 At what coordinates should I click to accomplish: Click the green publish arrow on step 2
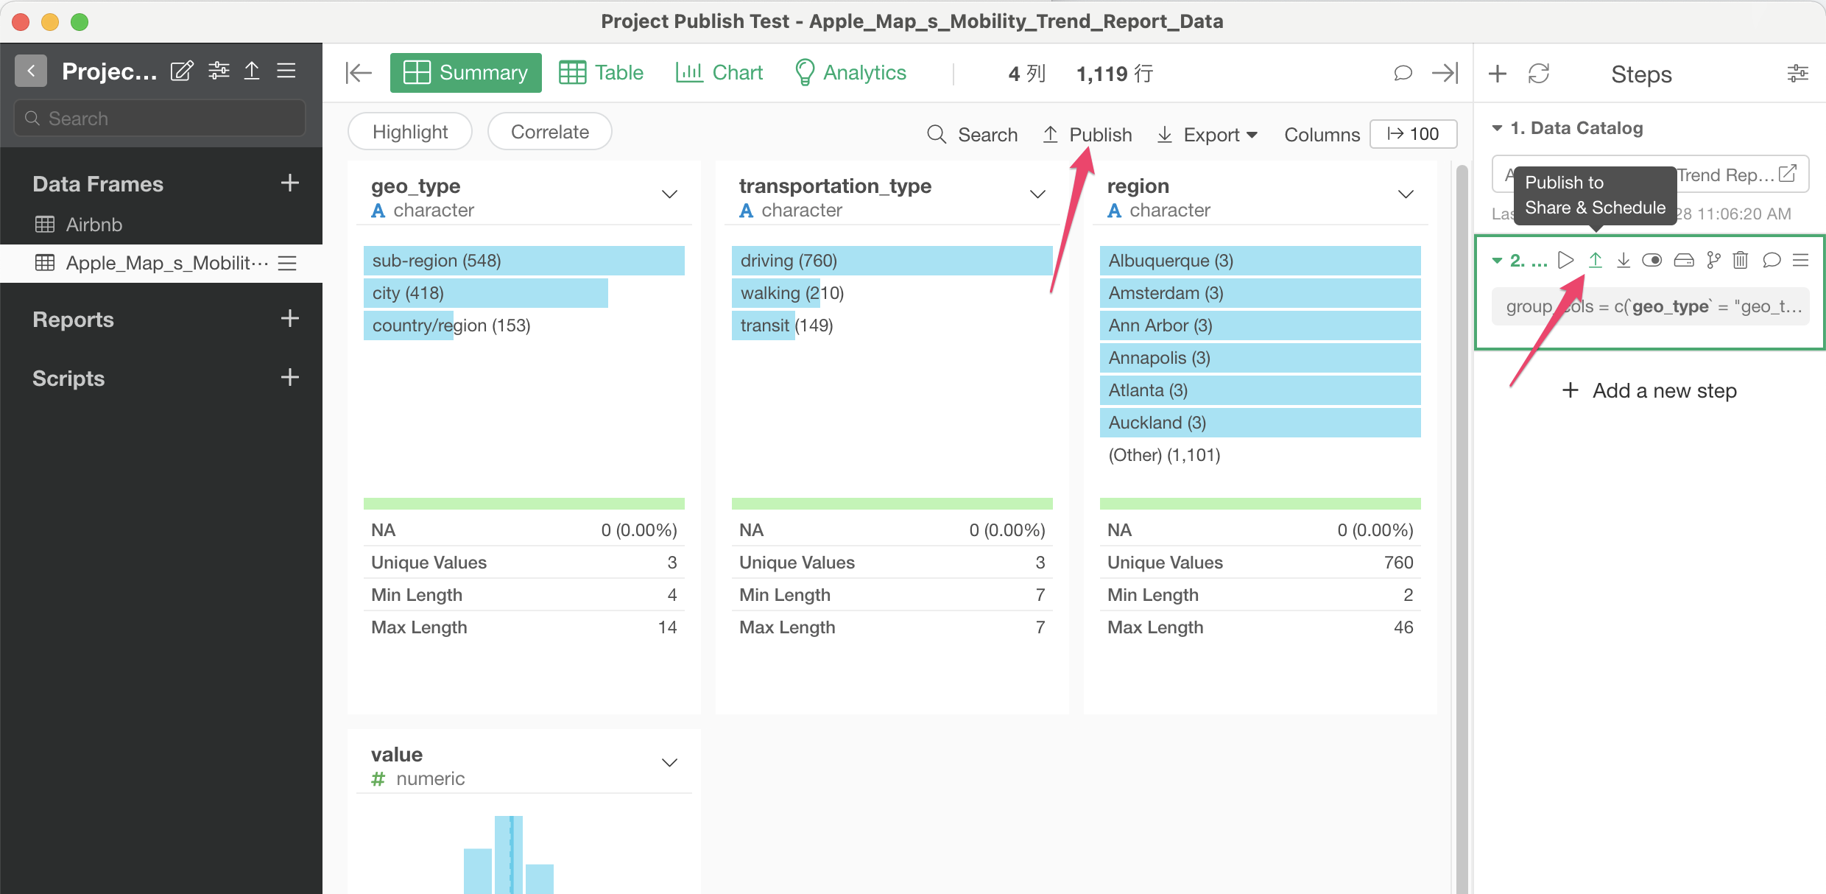1595,261
